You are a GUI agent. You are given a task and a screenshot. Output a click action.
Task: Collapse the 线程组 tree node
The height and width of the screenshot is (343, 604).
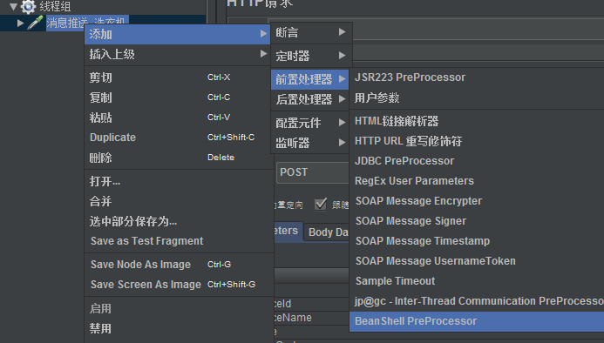pyautogui.click(x=13, y=6)
